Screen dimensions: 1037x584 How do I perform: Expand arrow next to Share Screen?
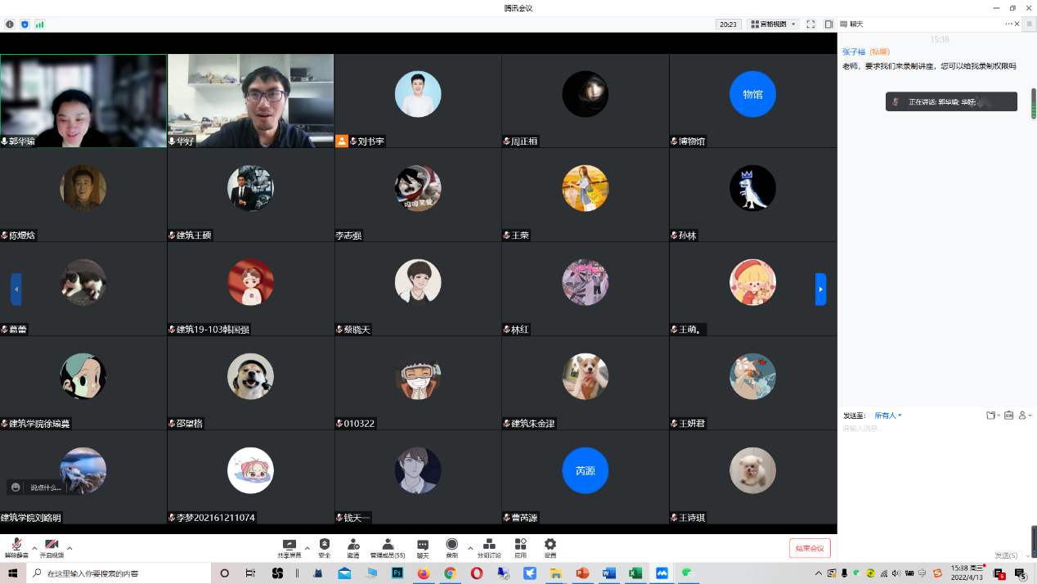[x=308, y=548]
